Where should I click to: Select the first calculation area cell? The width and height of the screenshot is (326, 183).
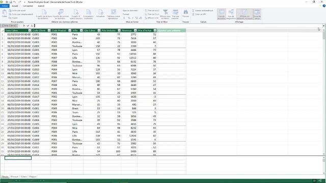click(18, 158)
